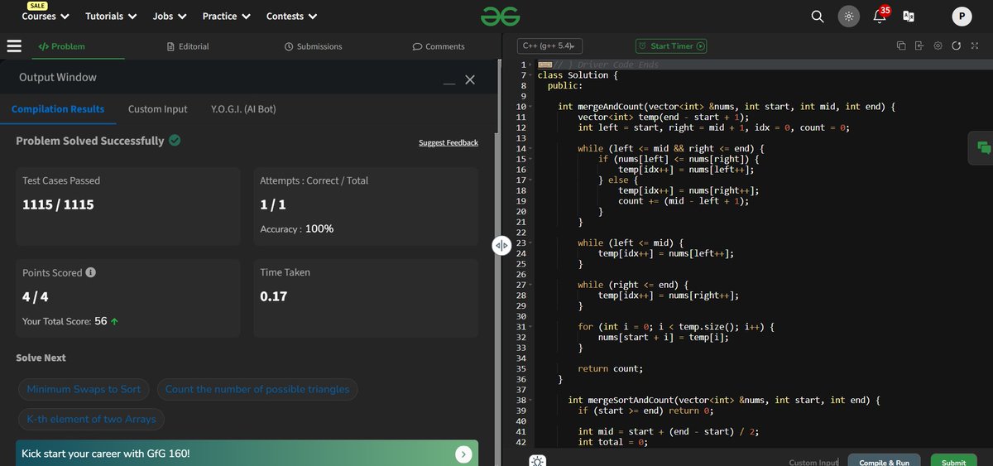Click the Time Taken value 0.17
The height and width of the screenshot is (466, 993).
pos(273,296)
